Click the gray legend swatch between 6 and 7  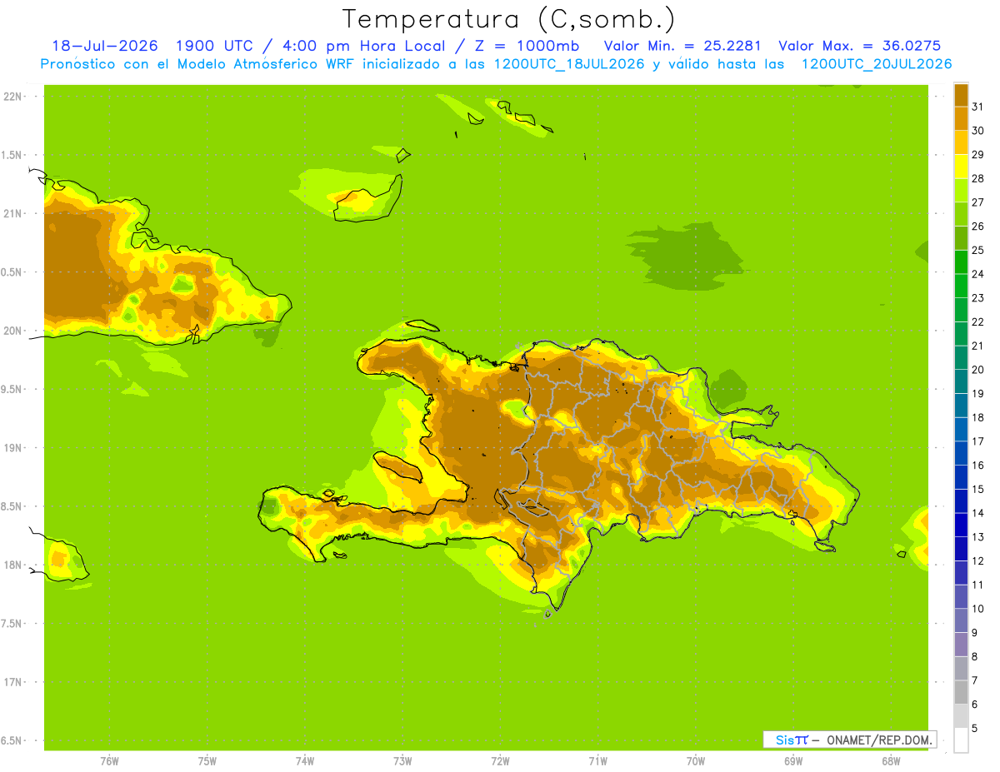(x=961, y=692)
